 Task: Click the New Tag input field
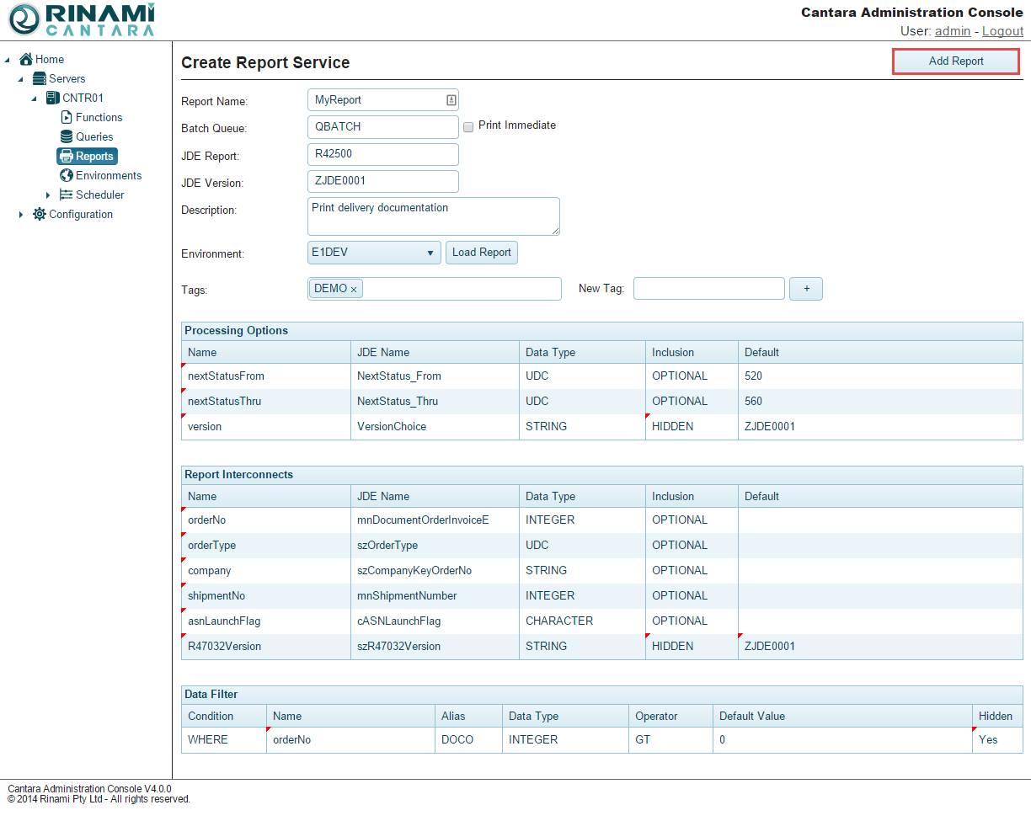(708, 289)
